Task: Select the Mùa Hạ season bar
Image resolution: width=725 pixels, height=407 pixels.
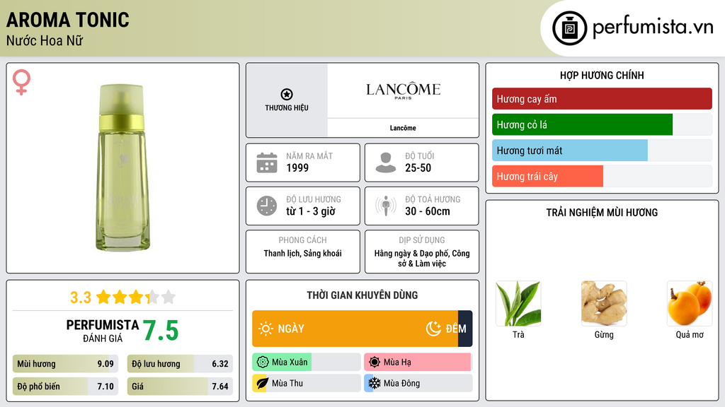Action: tap(418, 362)
